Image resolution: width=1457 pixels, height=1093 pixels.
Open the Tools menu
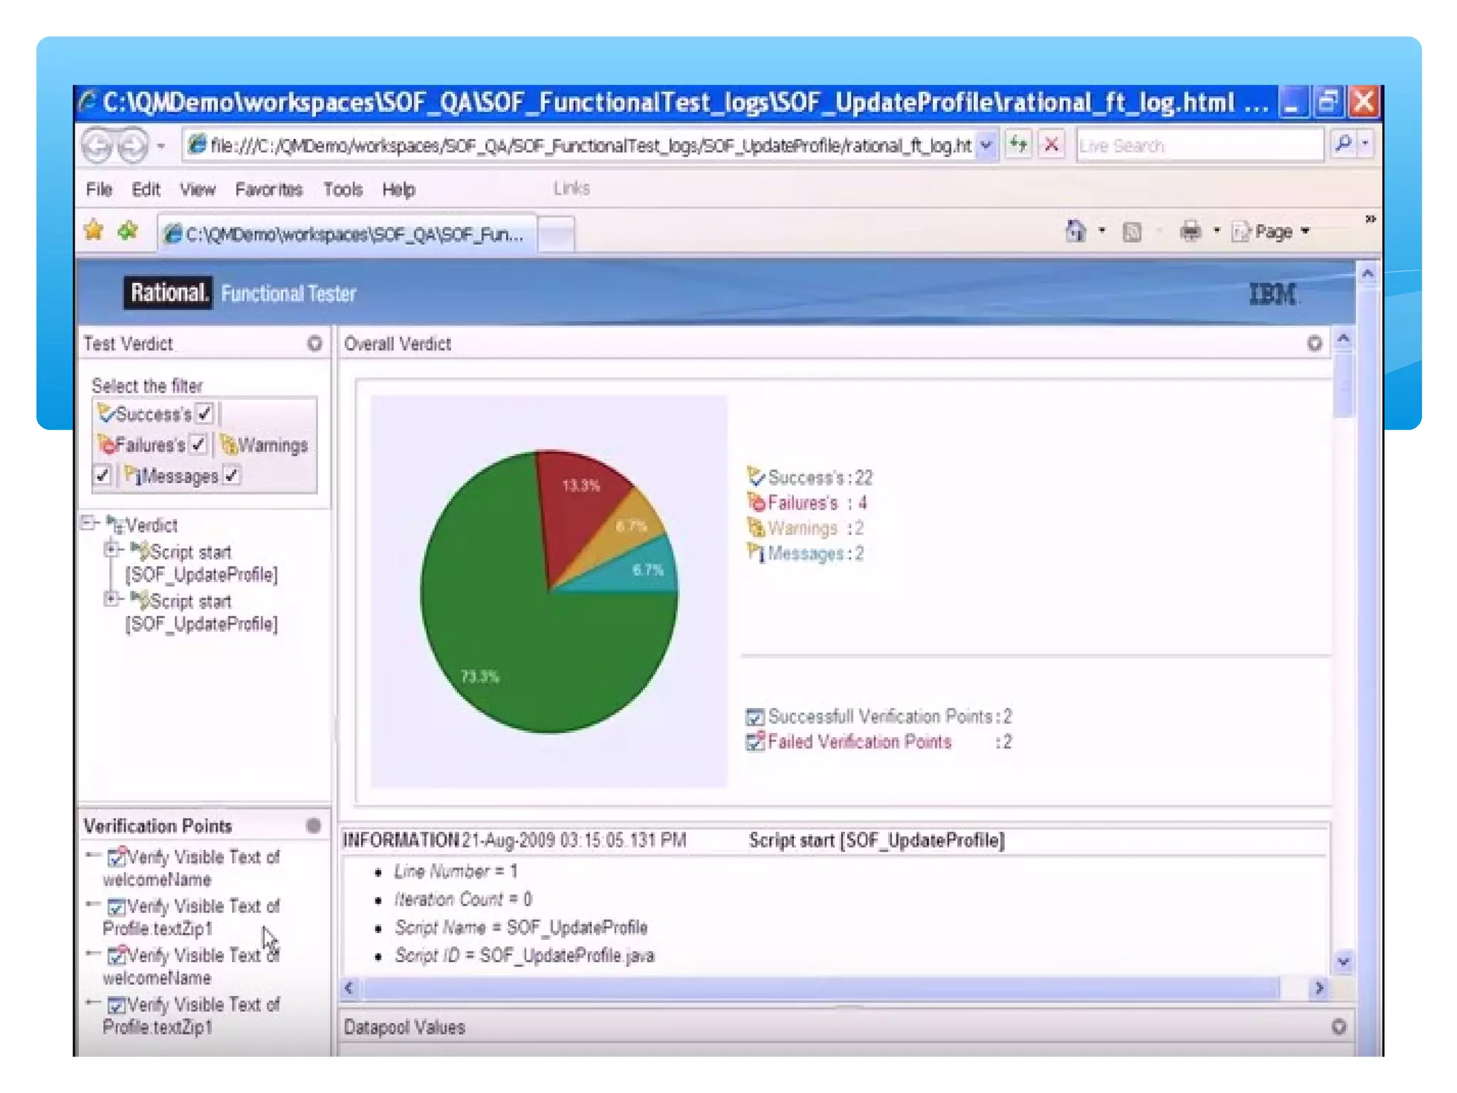(342, 190)
